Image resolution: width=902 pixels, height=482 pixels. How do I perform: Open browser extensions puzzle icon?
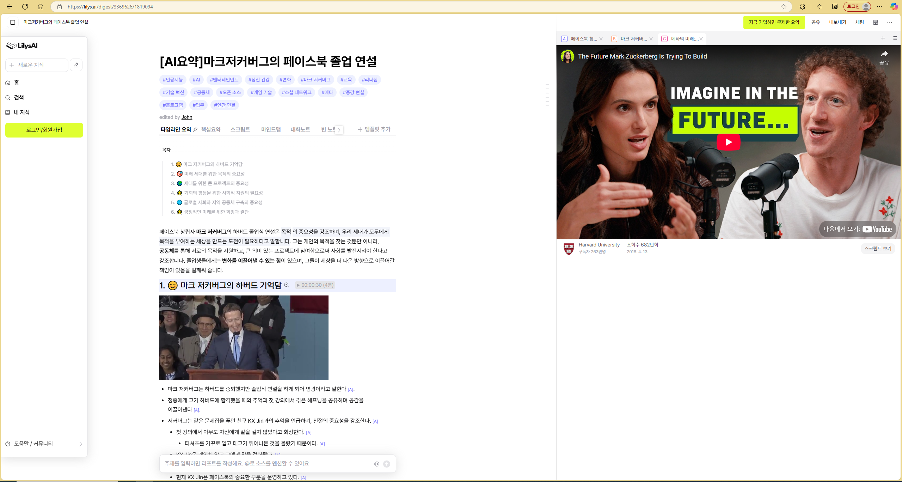tap(802, 7)
